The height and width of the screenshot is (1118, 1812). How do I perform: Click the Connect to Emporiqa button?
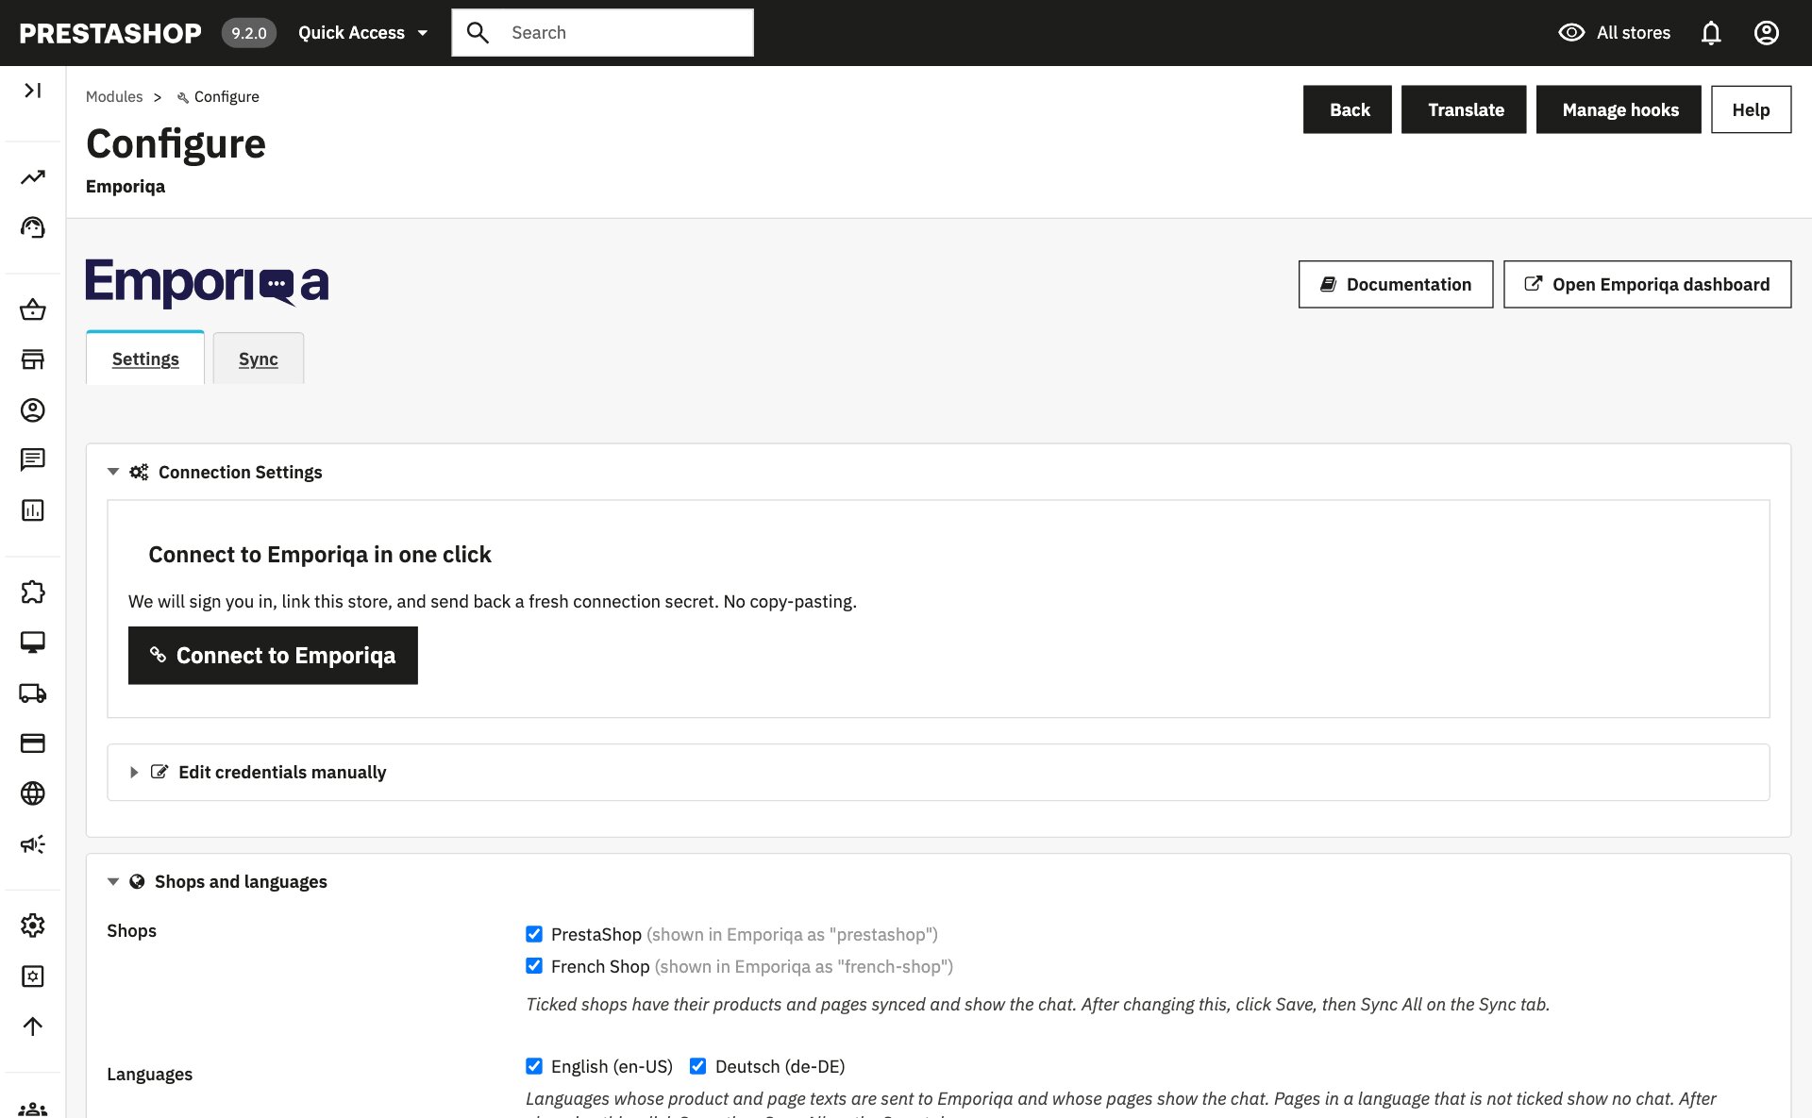(273, 656)
